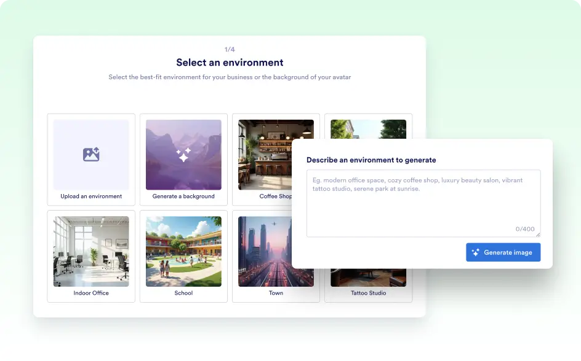Click the sparkle icon on the purple mountain tile

click(183, 155)
